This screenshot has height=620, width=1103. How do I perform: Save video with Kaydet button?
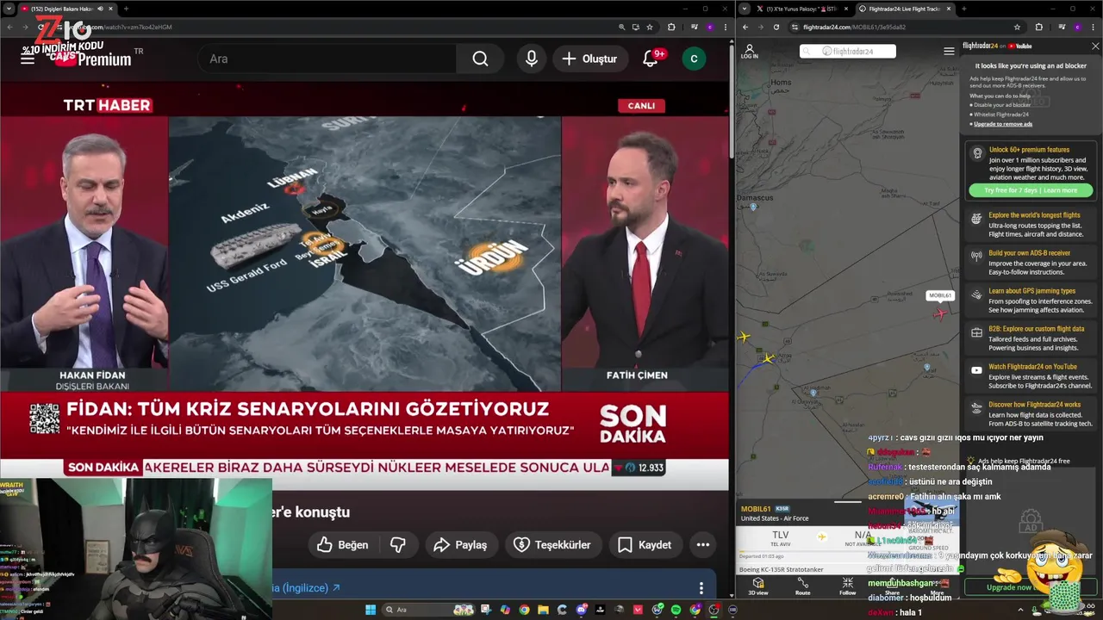coord(645,544)
